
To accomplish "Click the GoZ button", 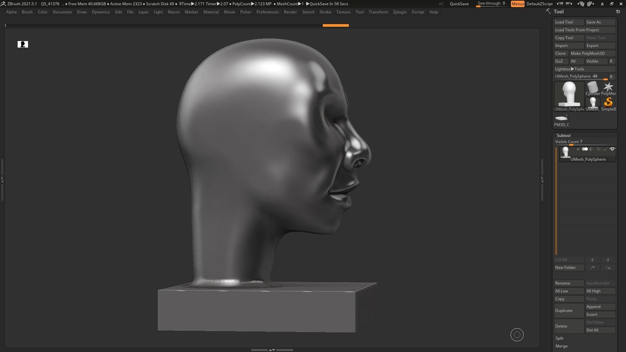I will [x=560, y=61].
